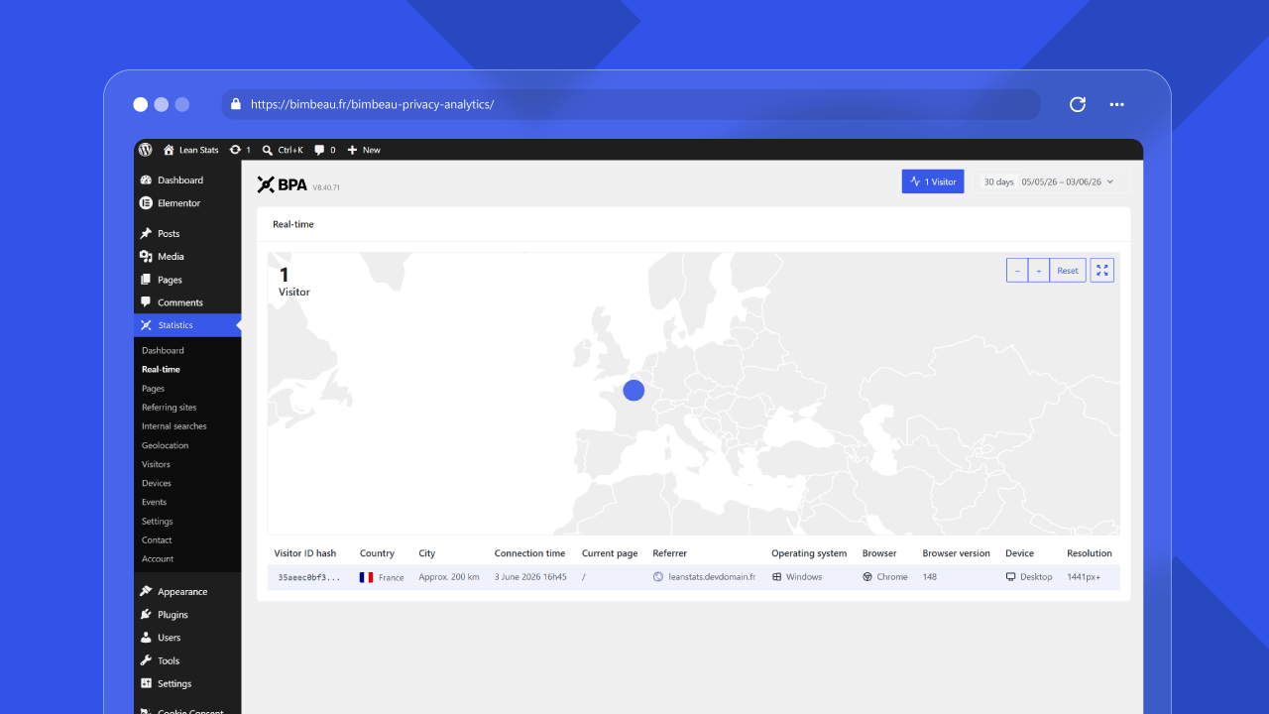Open the Ctrl+K search in admin bar
Viewport: 1269px width, 714px height.
tap(283, 150)
